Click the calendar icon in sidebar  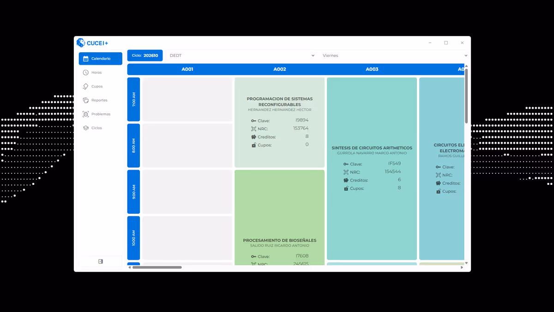85,59
